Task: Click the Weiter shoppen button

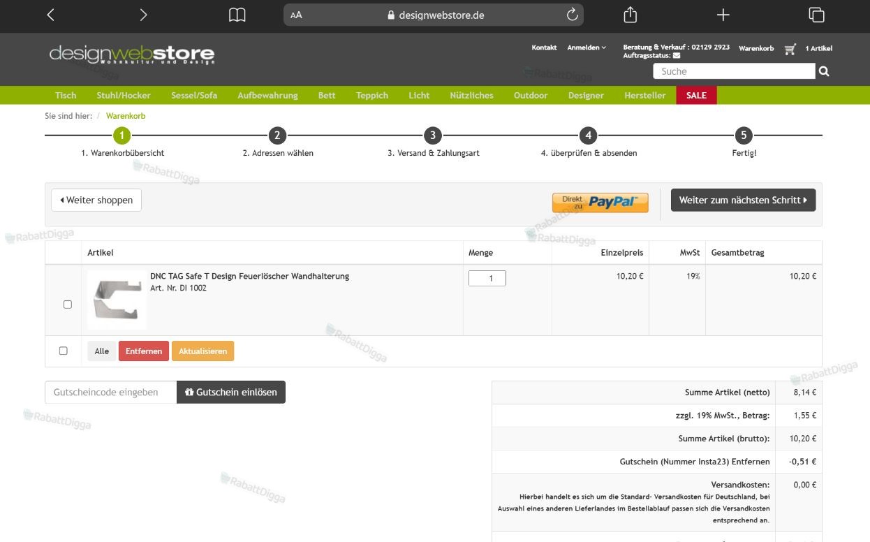Action: tap(96, 200)
